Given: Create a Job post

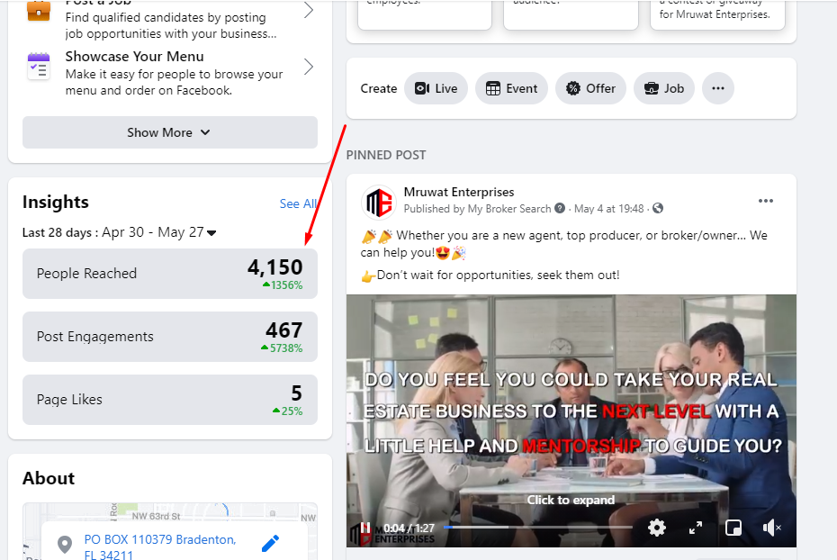Looking at the screenshot, I should pyautogui.click(x=664, y=88).
